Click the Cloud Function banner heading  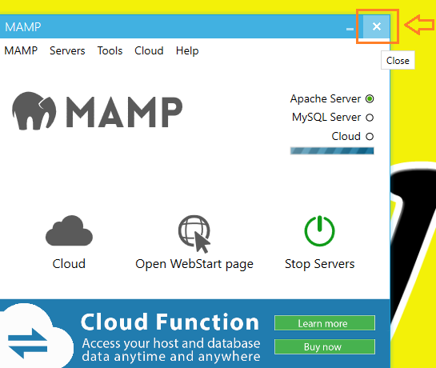[x=170, y=322]
